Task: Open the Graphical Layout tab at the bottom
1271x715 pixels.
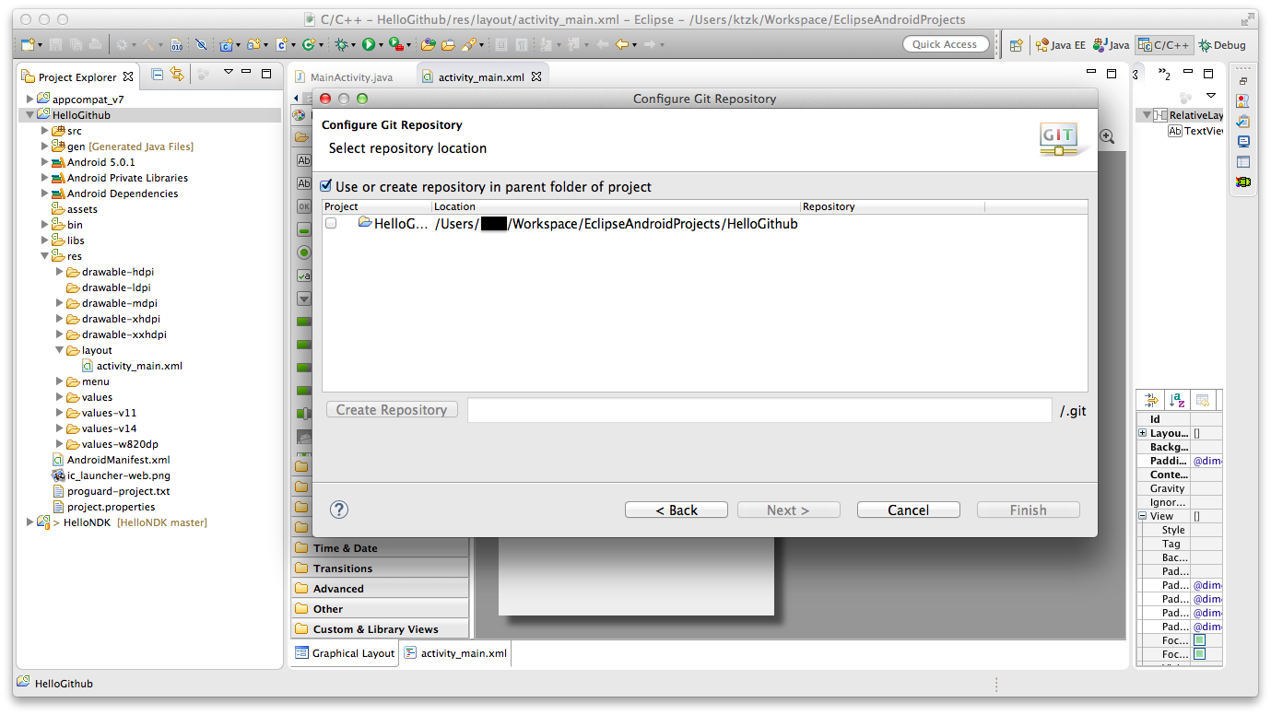Action: pyautogui.click(x=344, y=652)
